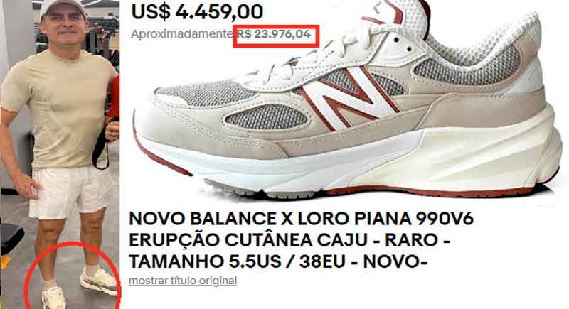Viewport: 569px width, 309px height.
Task: Click the gray mesh toe box of the sneaker
Action: pyautogui.click(x=207, y=95)
